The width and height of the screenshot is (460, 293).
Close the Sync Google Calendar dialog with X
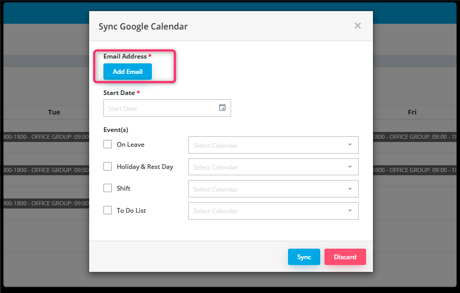click(358, 26)
